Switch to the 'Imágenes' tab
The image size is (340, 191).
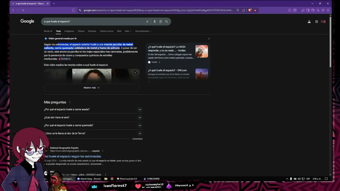[69, 31]
